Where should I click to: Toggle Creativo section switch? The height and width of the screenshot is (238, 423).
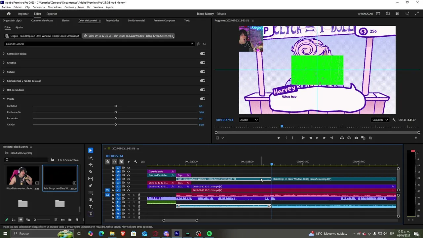click(x=203, y=62)
